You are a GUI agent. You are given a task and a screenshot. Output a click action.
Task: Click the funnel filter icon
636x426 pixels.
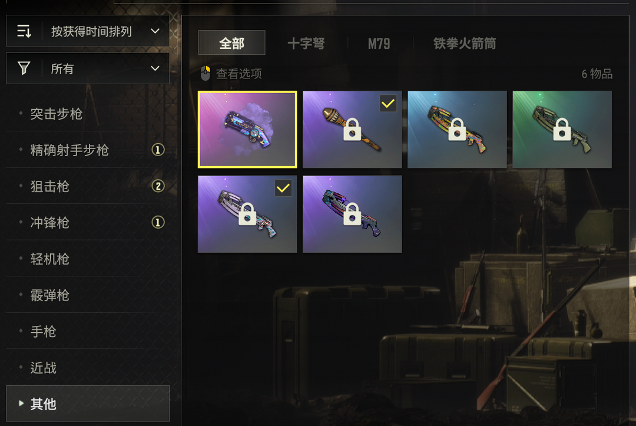24,68
